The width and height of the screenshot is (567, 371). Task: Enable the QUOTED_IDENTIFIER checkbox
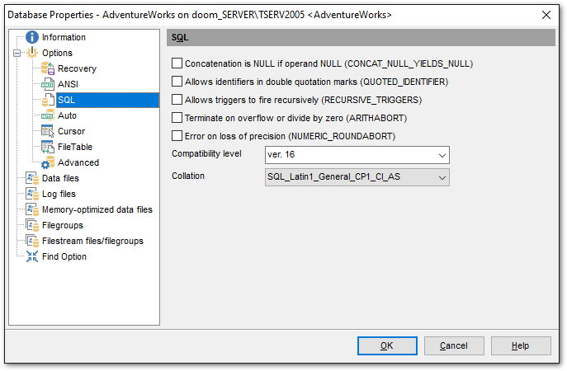click(177, 82)
